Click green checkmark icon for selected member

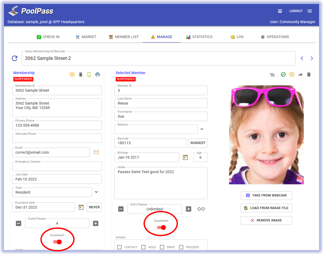tap(283, 75)
